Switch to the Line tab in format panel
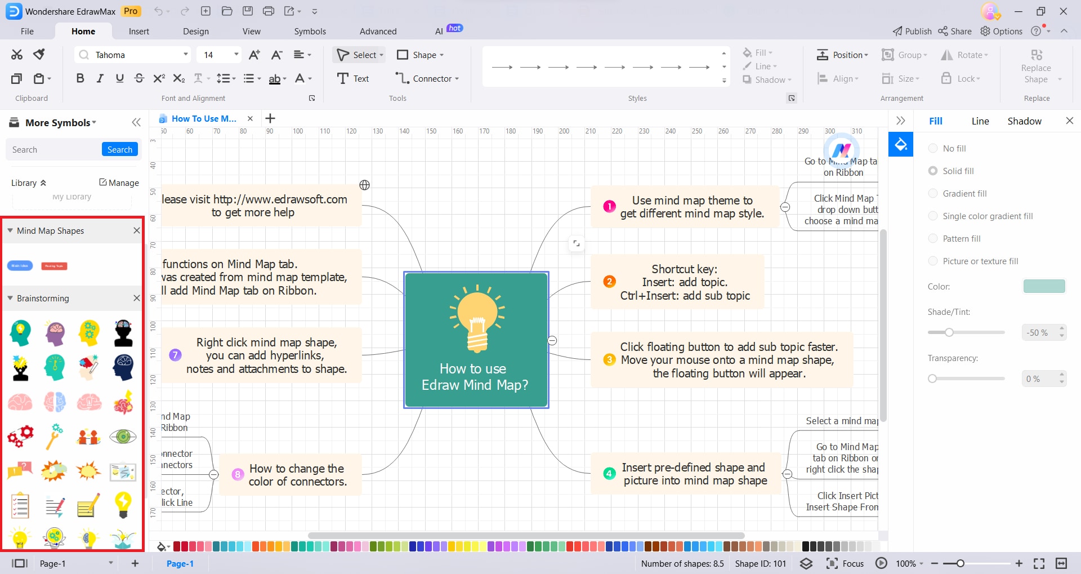This screenshot has width=1081, height=574. 980,121
